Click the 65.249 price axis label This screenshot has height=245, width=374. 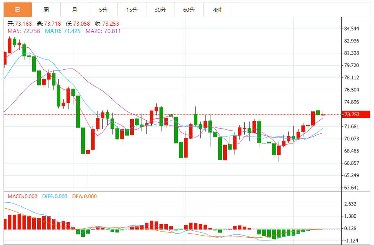pyautogui.click(x=352, y=175)
